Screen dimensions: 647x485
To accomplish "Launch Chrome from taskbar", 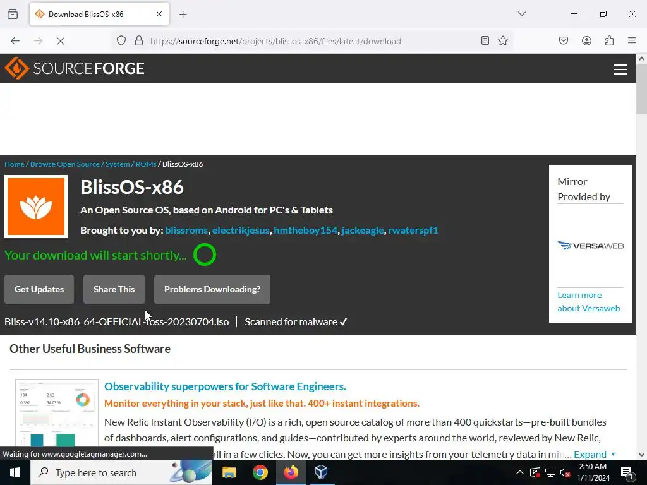I will [x=260, y=472].
